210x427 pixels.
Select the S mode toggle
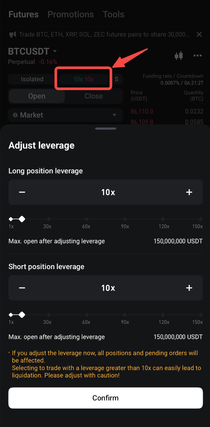pyautogui.click(x=116, y=79)
